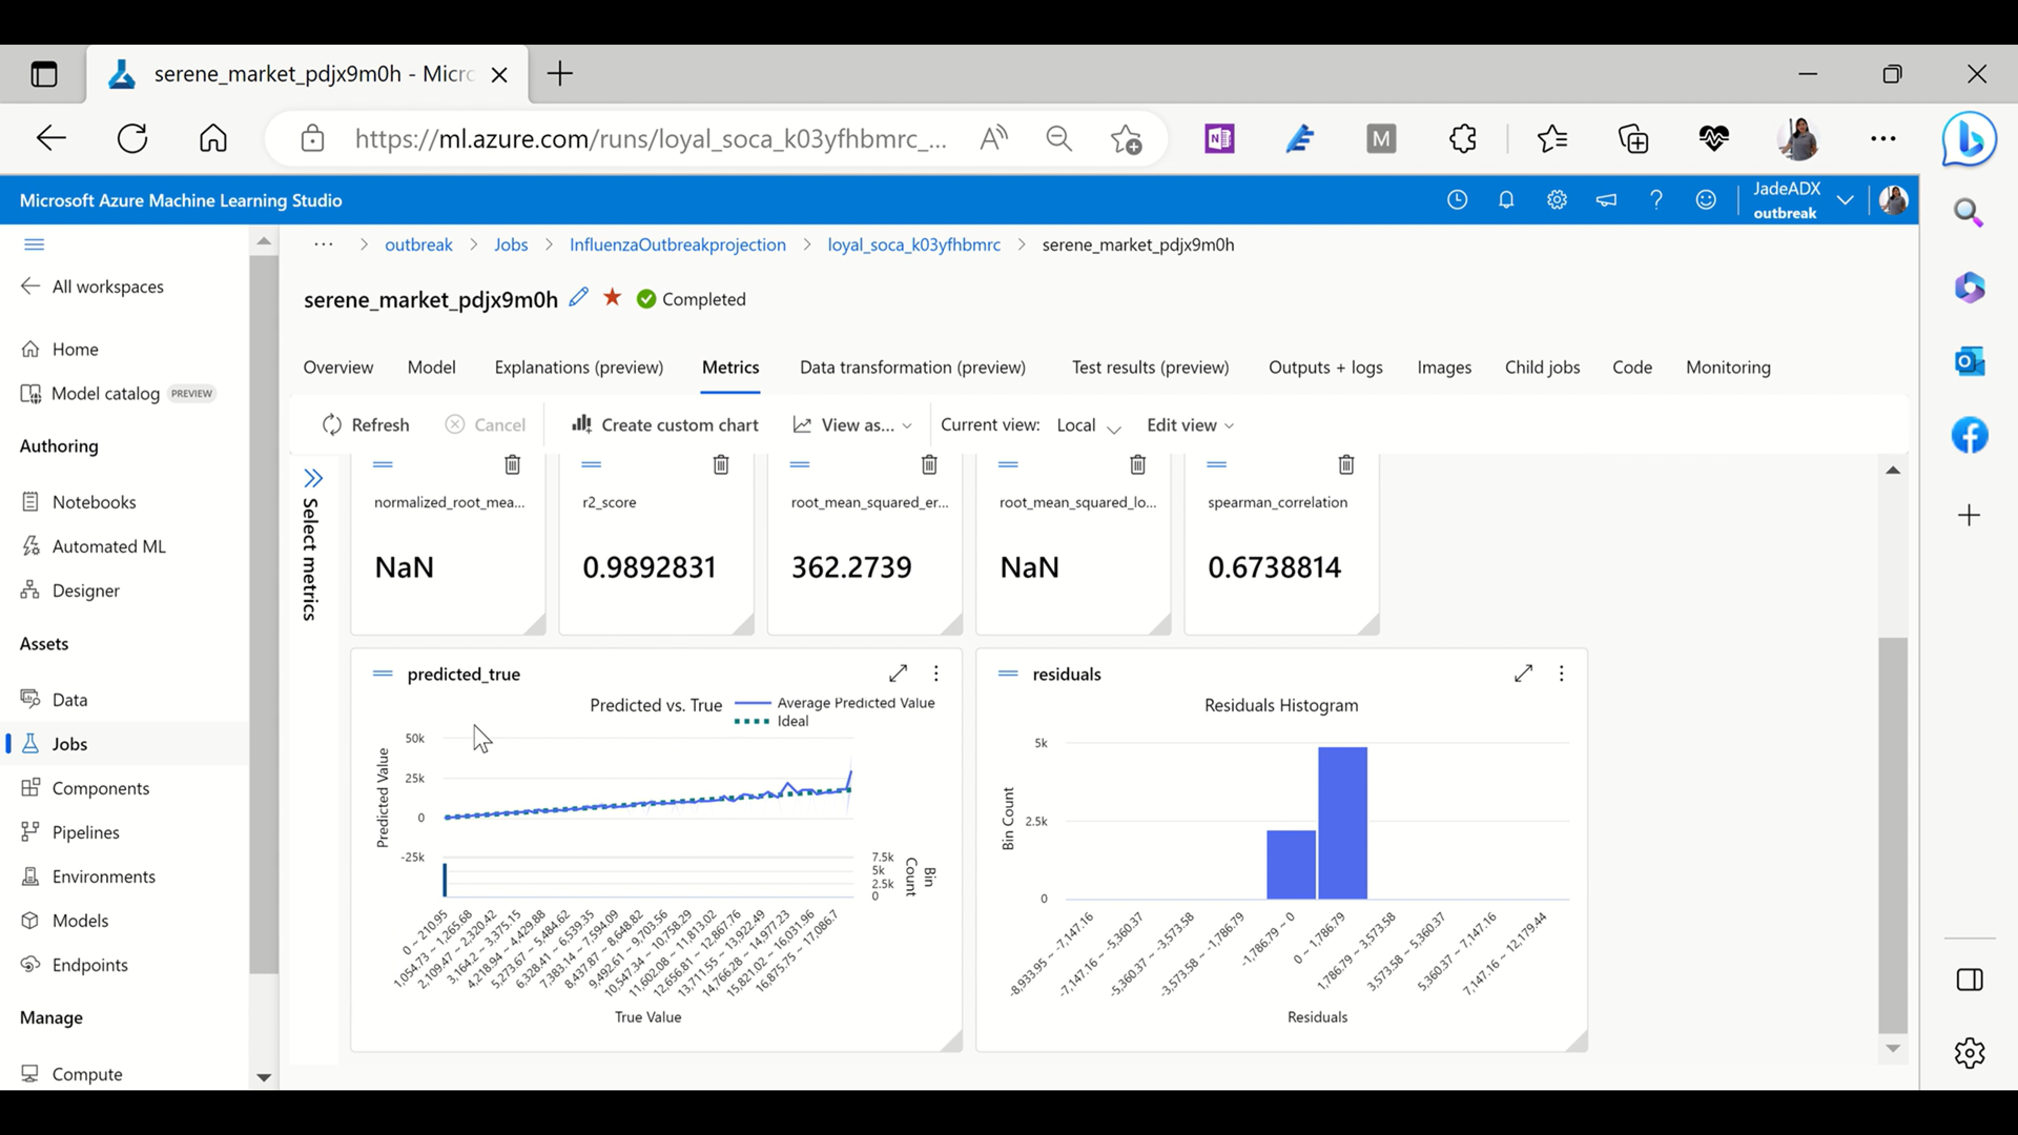
Task: Expand the predicted_true chart to fullscreen
Action: pyautogui.click(x=898, y=673)
